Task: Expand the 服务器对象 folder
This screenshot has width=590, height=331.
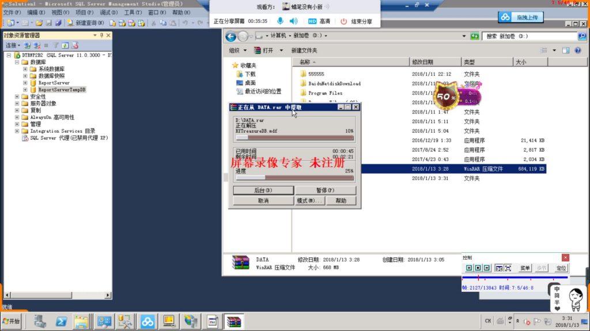Action: point(17,103)
